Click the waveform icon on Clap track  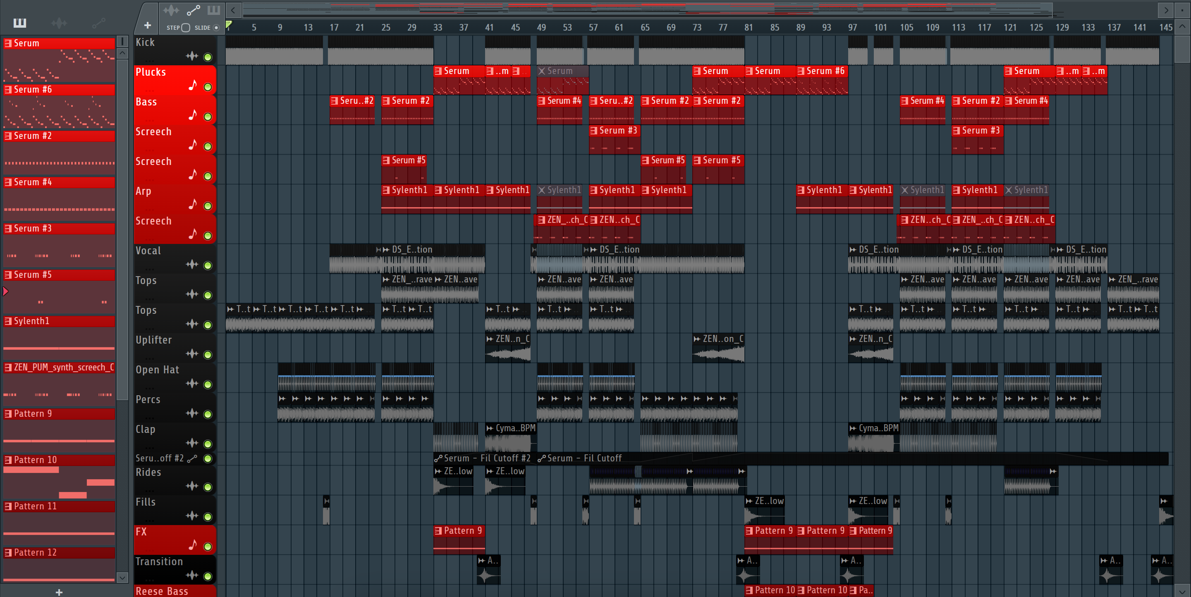point(192,443)
